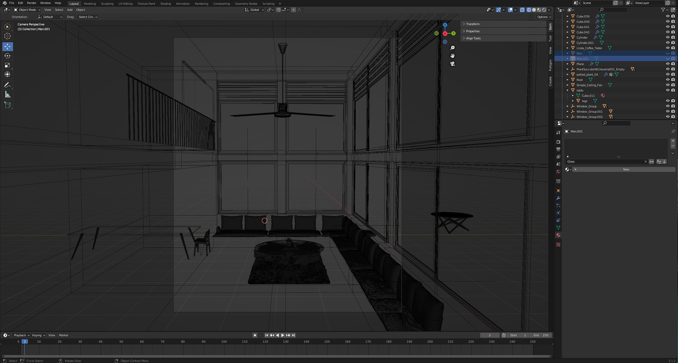Click the zoom viewport icon

[x=452, y=48]
